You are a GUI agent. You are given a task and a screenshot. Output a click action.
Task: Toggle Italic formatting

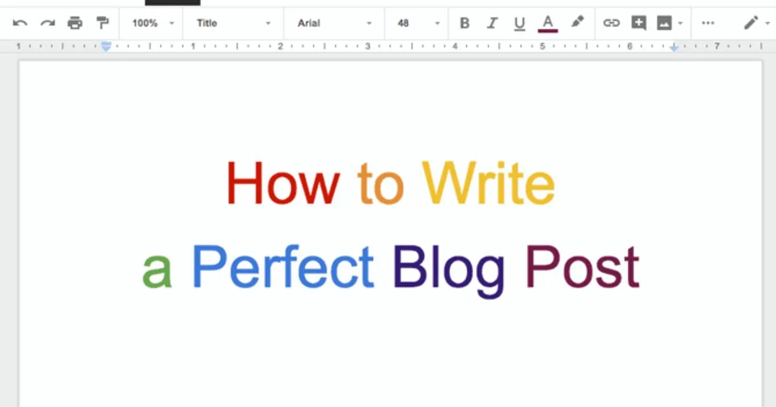click(492, 23)
